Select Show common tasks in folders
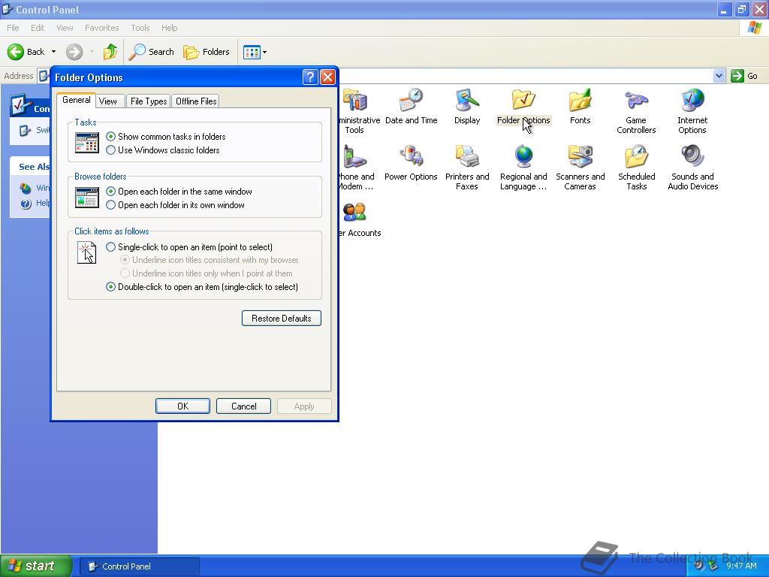Image resolution: width=769 pixels, height=577 pixels. 166,137
